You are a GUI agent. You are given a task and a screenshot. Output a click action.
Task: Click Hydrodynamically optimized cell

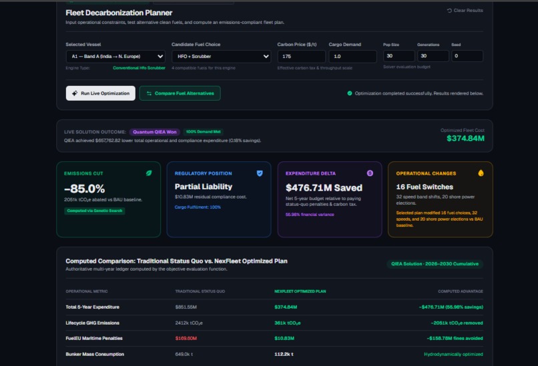pos(453,354)
